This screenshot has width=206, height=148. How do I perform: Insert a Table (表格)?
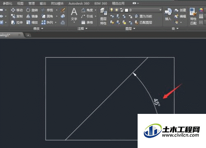[87, 22]
